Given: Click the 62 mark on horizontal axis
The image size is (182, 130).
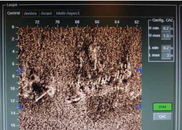Looking at the screenshot, I should (137, 22).
